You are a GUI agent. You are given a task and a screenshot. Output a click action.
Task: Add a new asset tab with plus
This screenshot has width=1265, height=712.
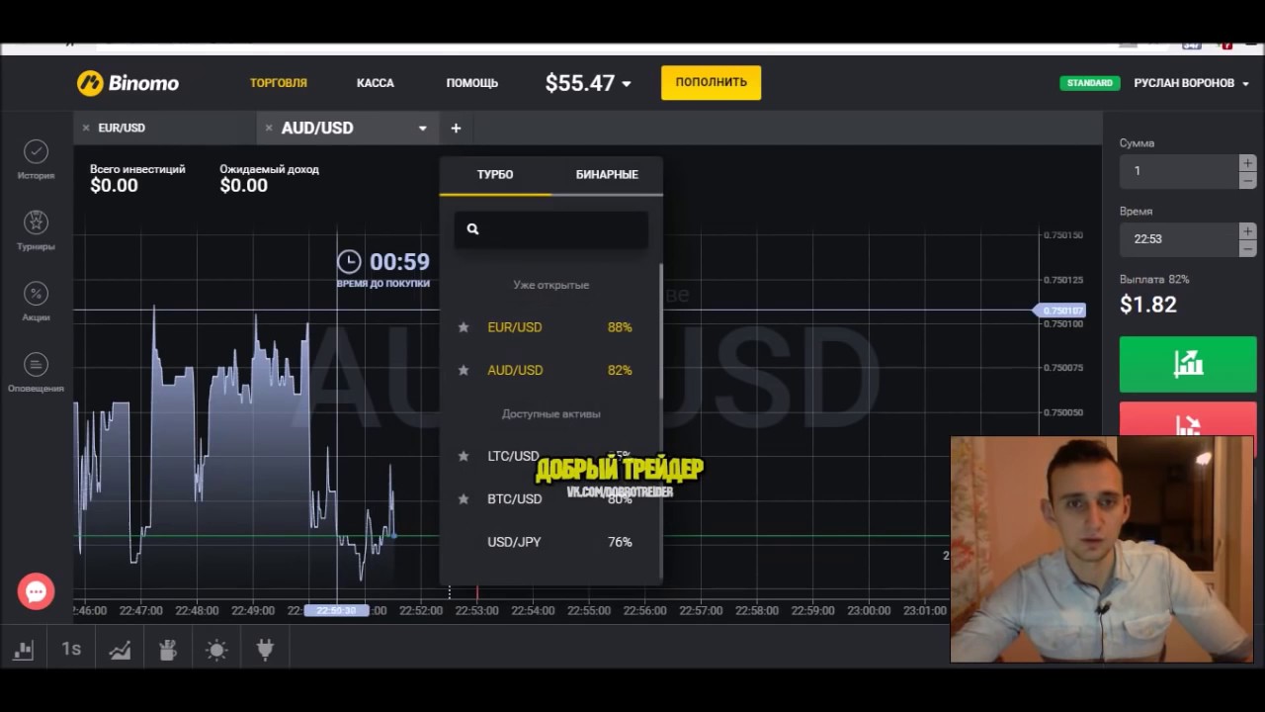456,129
